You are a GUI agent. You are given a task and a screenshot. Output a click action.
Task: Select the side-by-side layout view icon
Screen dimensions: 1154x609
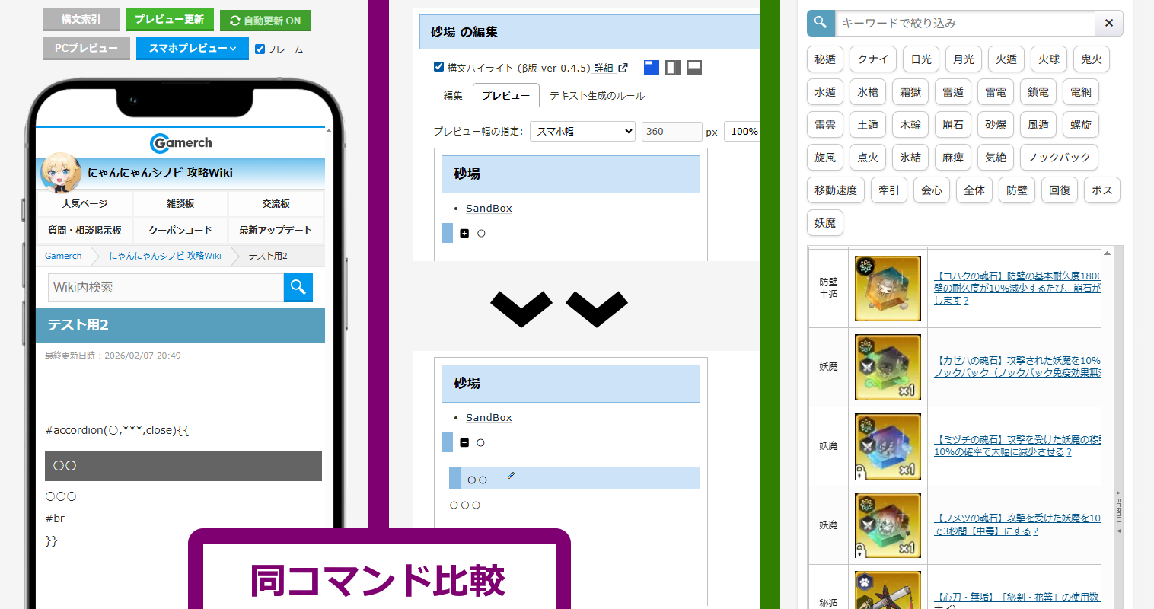pyautogui.click(x=672, y=68)
